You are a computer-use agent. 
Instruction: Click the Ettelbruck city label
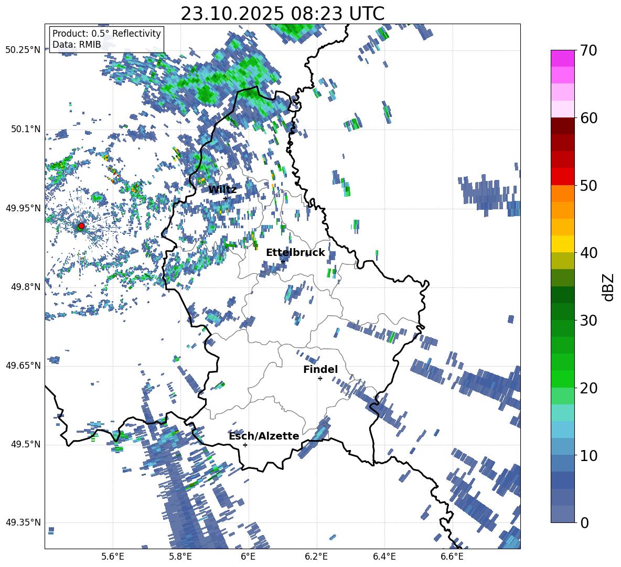point(295,252)
